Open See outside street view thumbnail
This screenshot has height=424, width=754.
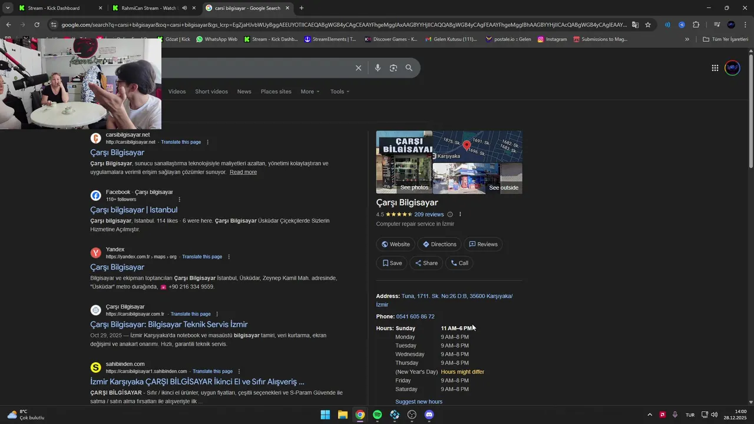click(x=478, y=178)
